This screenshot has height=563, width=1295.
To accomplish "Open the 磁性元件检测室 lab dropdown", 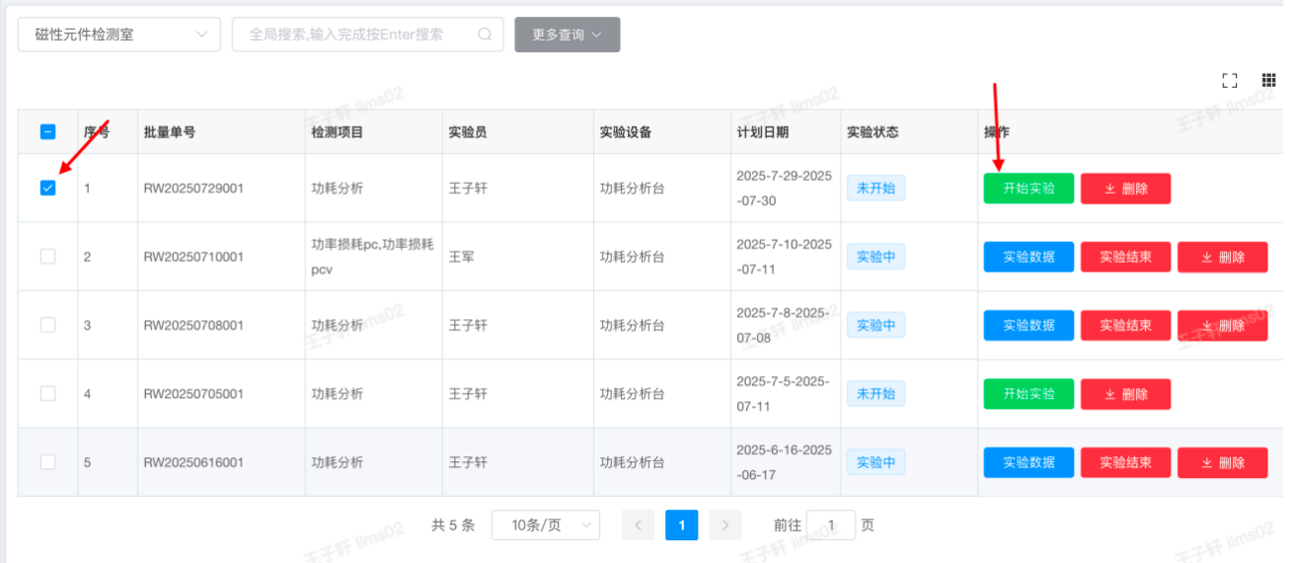I will click(x=119, y=35).
